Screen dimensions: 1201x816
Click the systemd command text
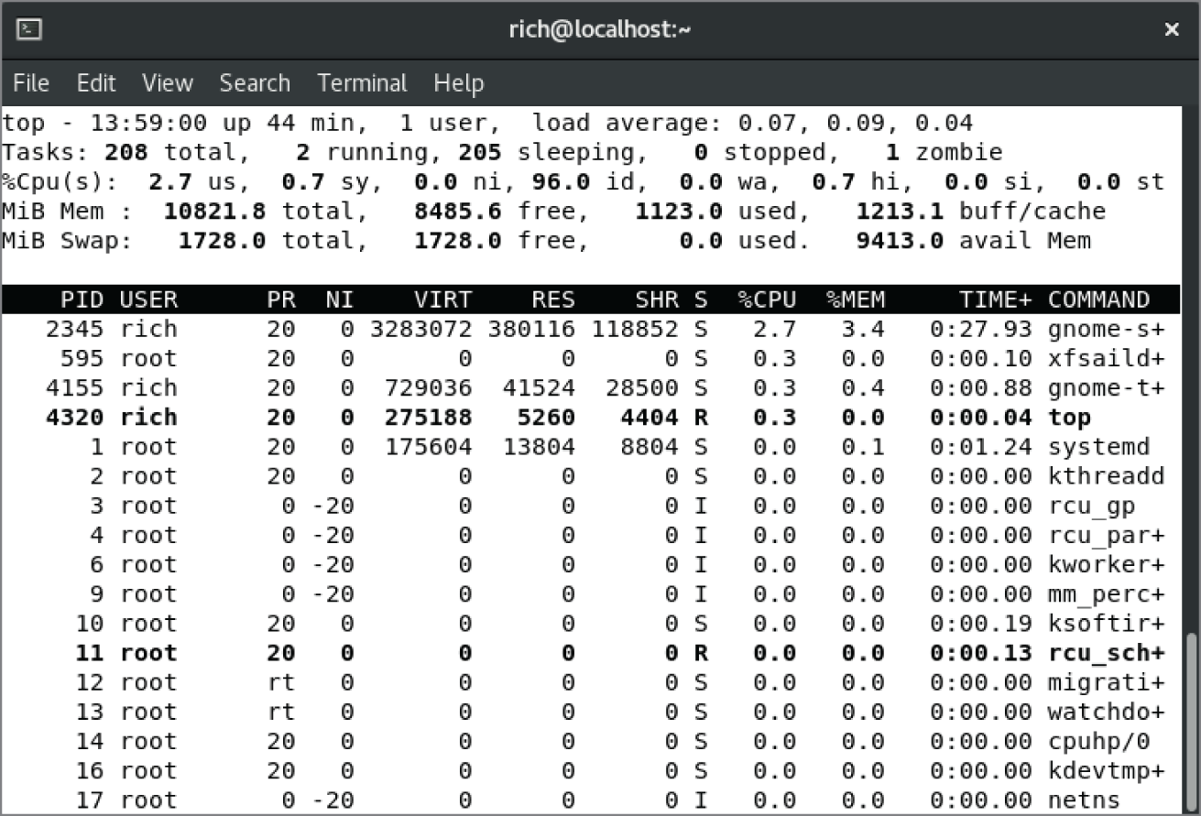click(x=1099, y=447)
